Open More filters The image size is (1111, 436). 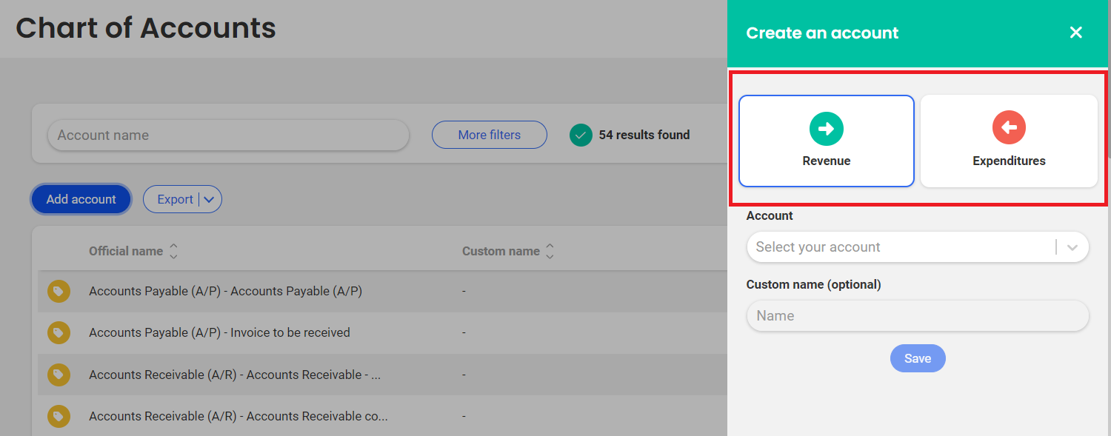tap(489, 135)
